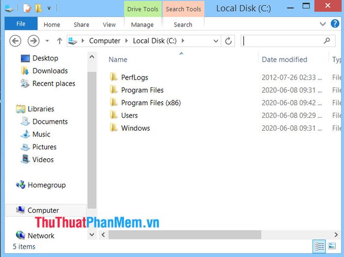Image resolution: width=344 pixels, height=257 pixels.
Task: Open the recent locations dropdown
Action: click(47, 41)
